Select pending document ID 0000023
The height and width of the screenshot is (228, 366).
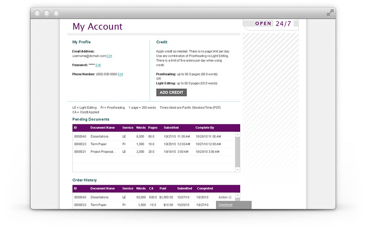[80, 144]
